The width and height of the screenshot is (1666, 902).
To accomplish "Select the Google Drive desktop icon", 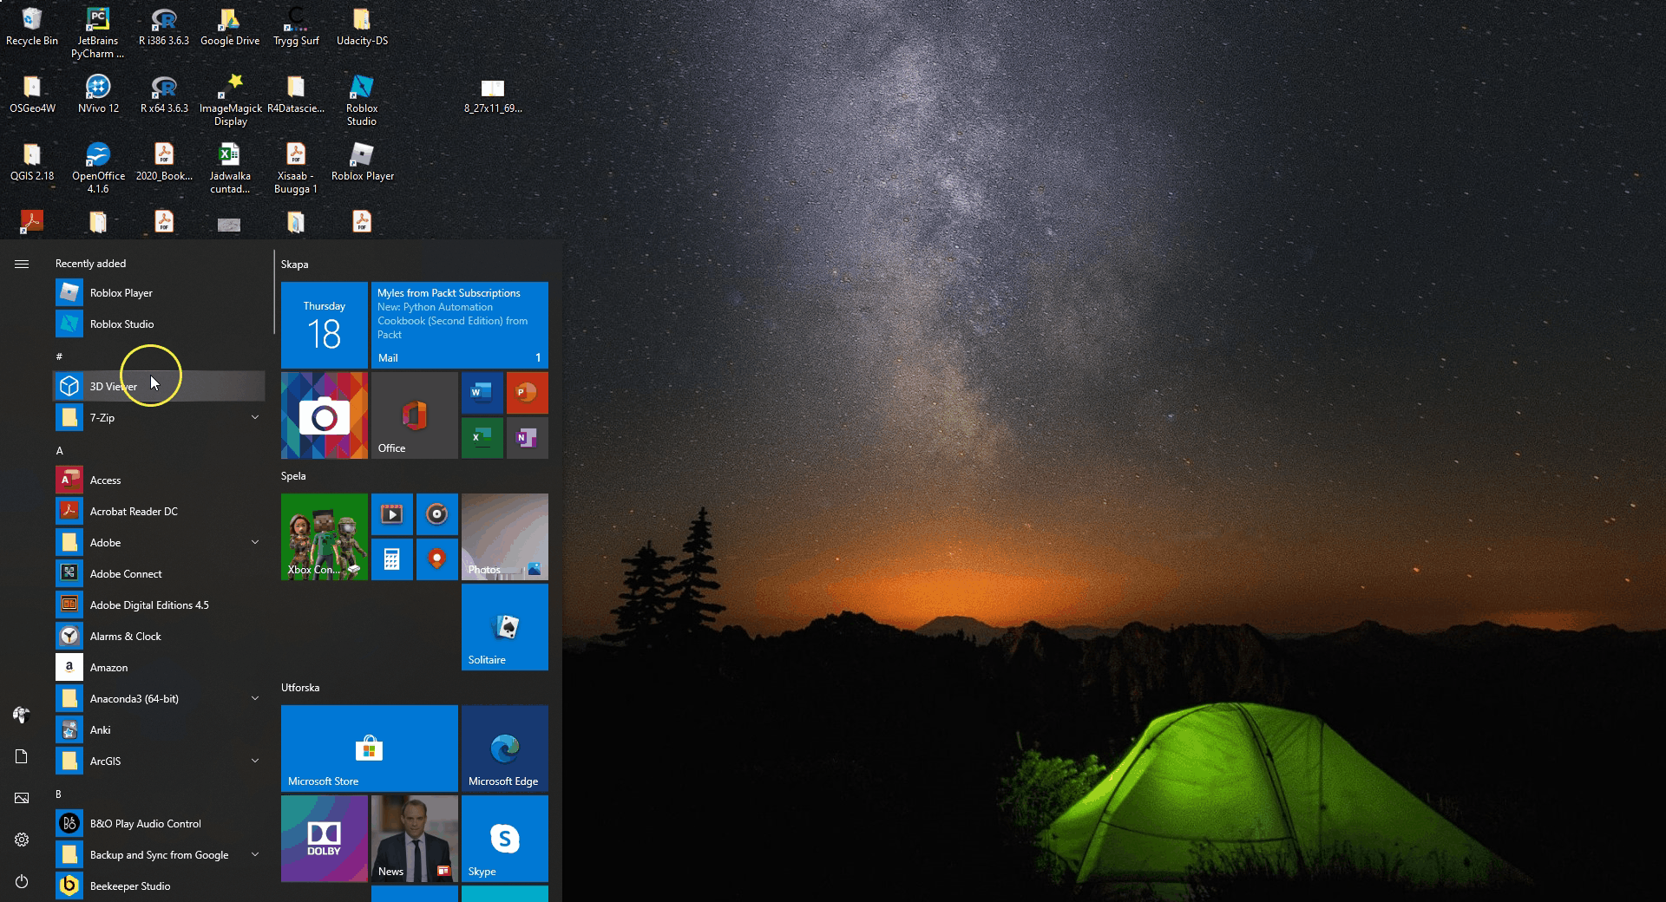I will (x=230, y=27).
